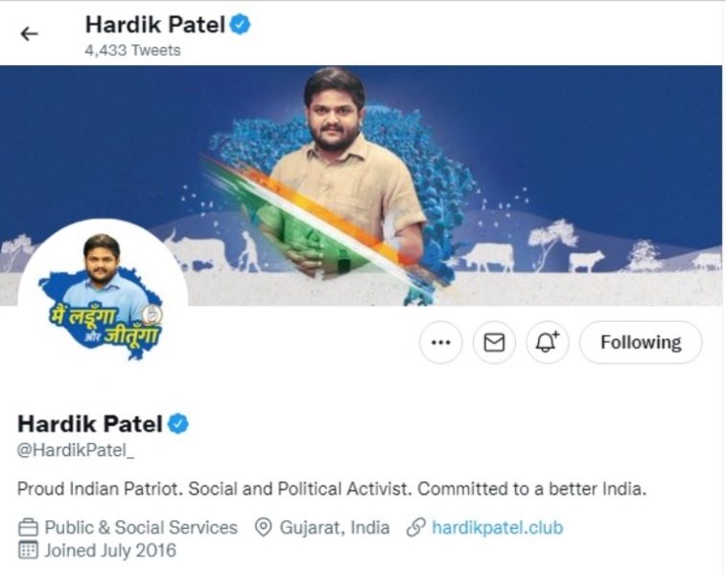
Task: Turn on notifications with the bell icon
Action: (548, 342)
